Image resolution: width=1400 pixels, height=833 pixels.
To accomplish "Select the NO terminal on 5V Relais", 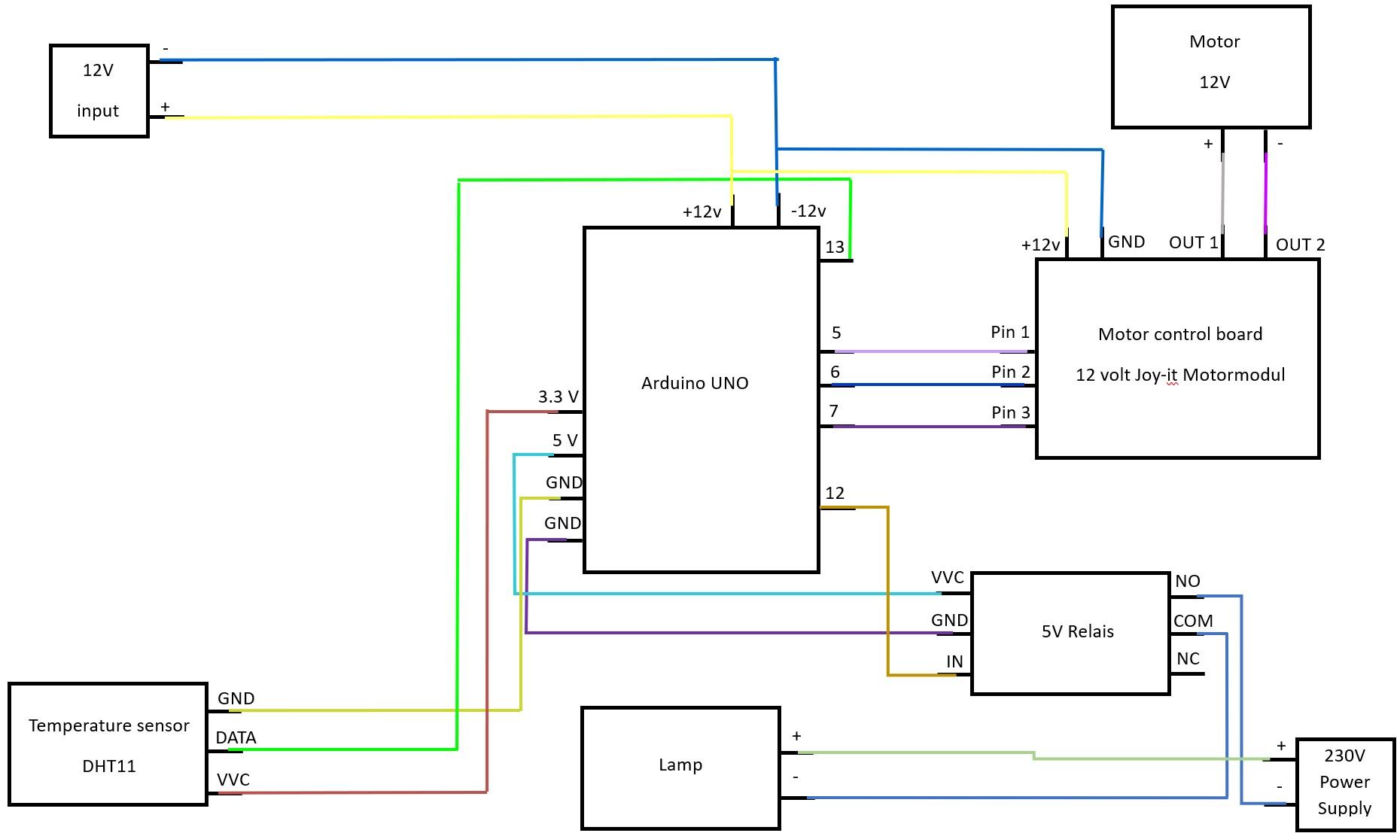I will point(1188,580).
